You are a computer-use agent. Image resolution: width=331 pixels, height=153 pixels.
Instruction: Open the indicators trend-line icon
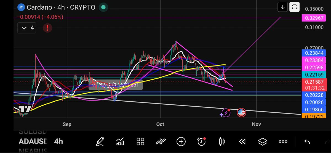coord(161,142)
